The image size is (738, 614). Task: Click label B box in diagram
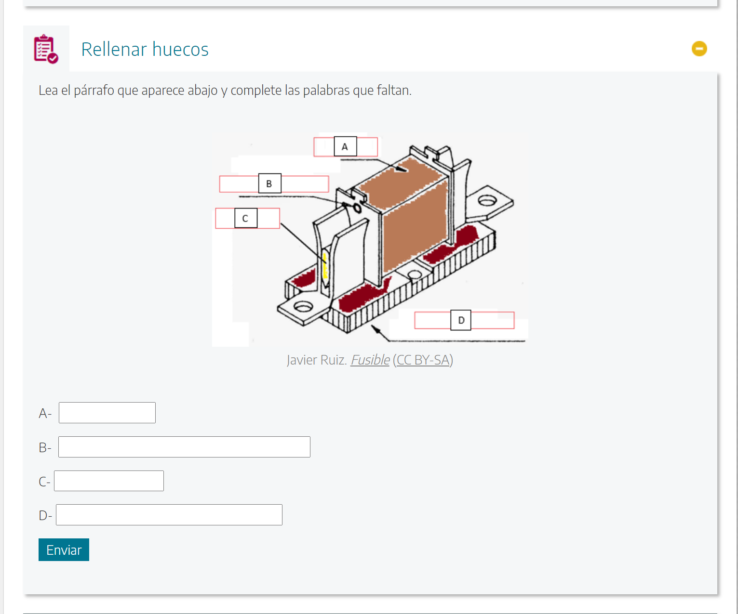[269, 184]
